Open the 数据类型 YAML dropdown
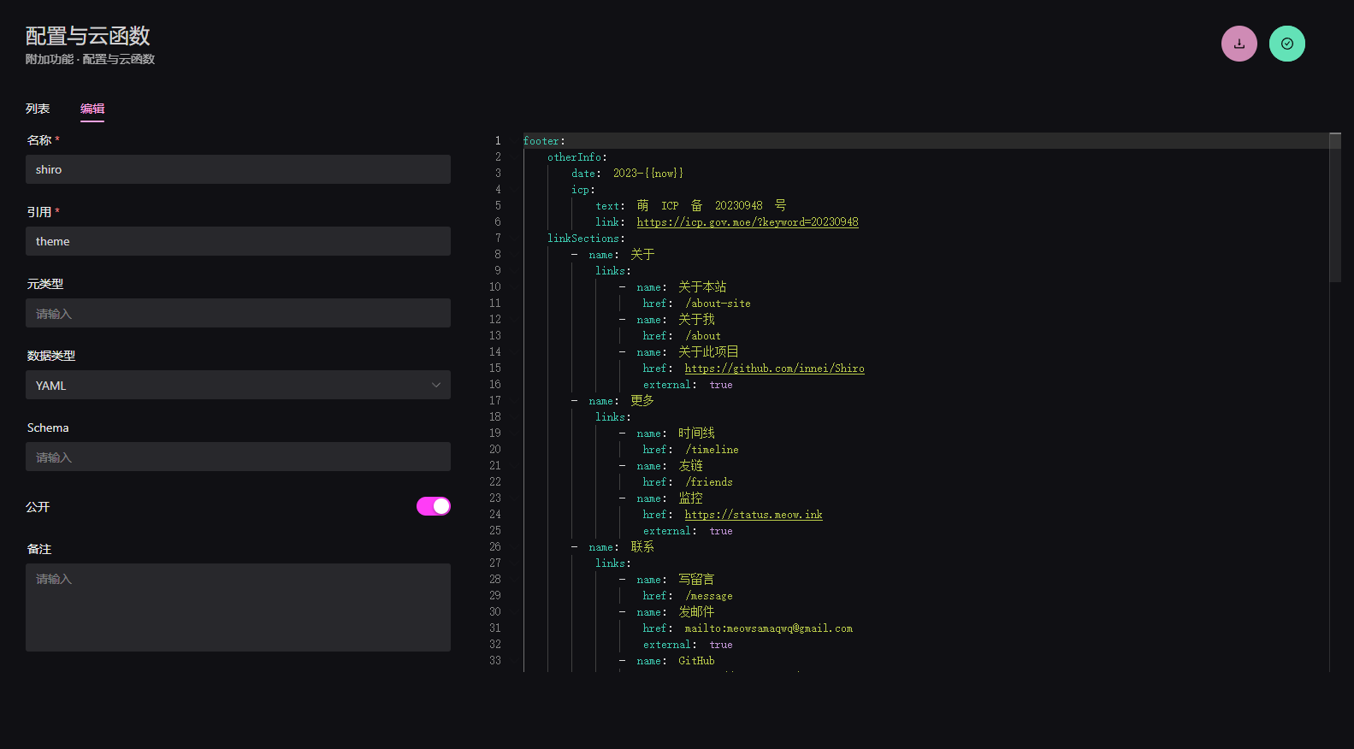The image size is (1354, 749). point(238,385)
